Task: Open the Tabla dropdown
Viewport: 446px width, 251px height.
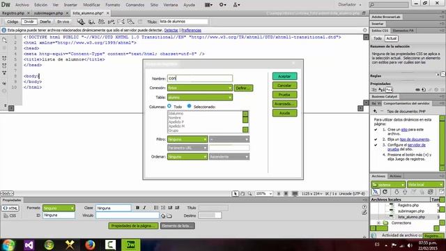Action: click(x=200, y=98)
